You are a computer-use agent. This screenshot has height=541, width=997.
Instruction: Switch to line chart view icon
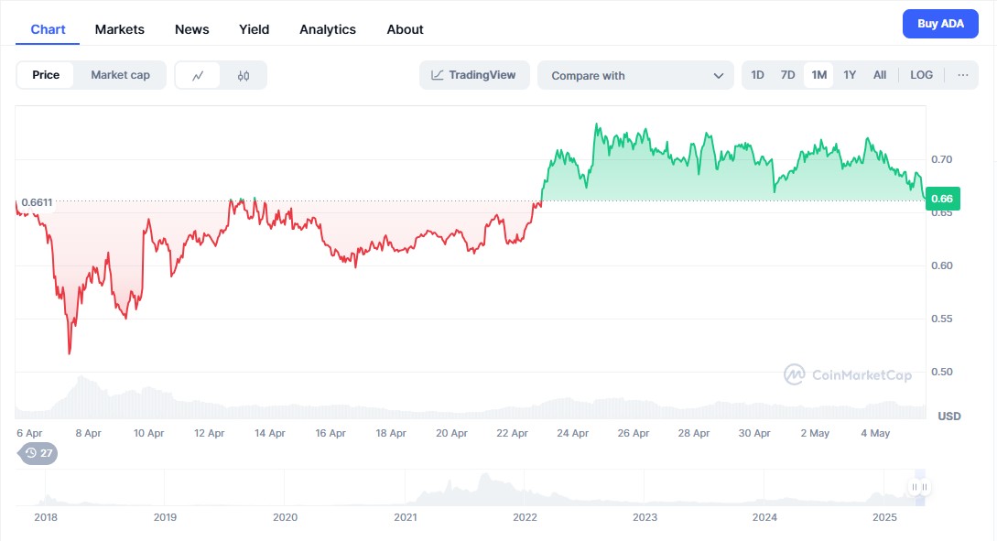click(x=198, y=75)
